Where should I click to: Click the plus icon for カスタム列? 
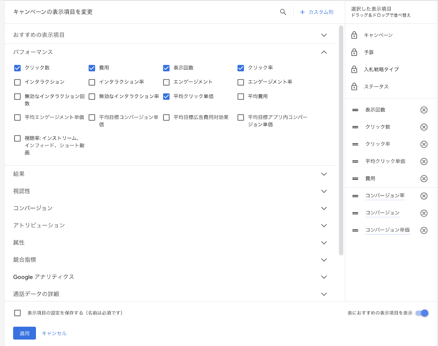(302, 12)
